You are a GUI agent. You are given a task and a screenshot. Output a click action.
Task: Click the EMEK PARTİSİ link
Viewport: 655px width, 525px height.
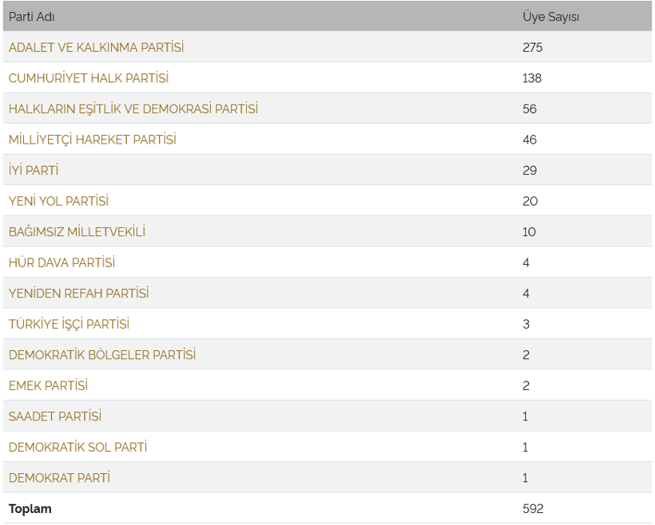click(x=48, y=385)
